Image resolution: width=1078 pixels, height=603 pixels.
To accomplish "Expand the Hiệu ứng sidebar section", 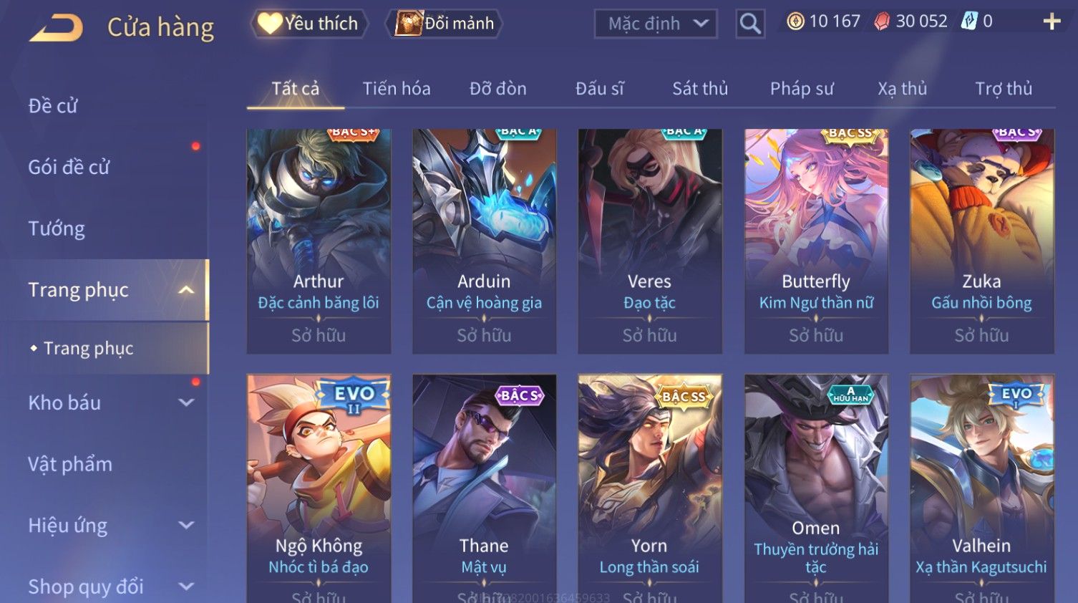I will (186, 525).
